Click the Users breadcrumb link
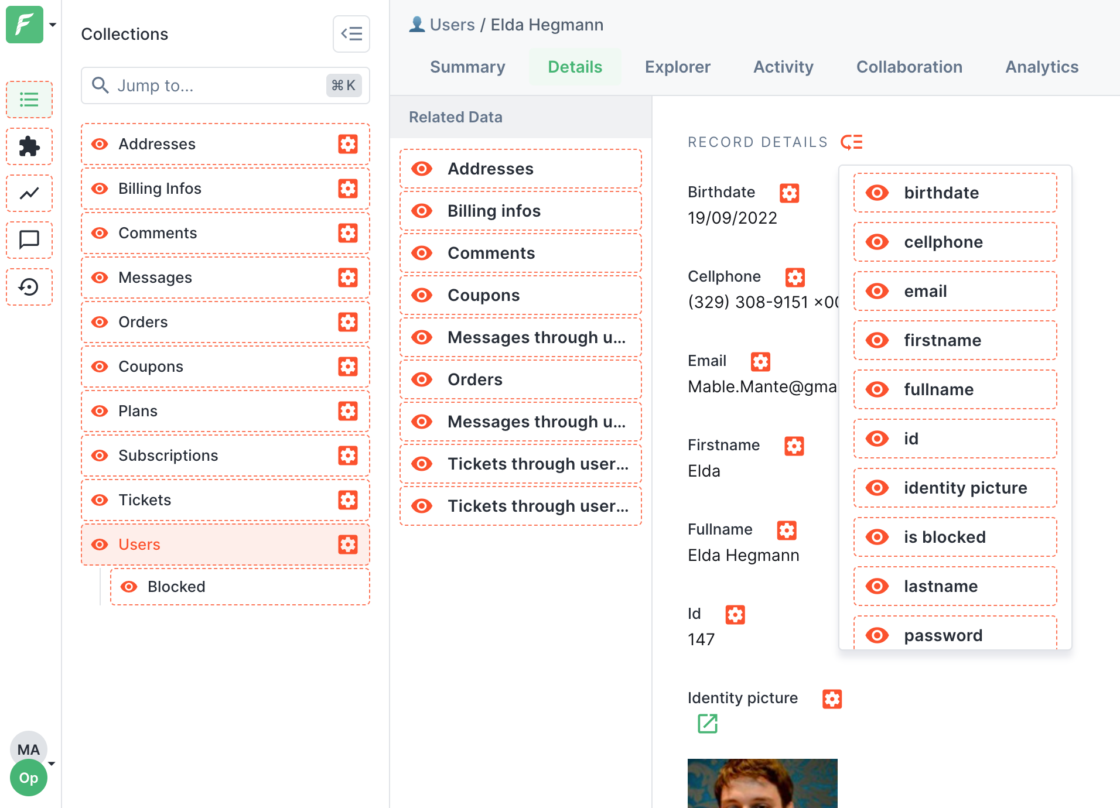This screenshot has width=1120, height=808. point(452,25)
